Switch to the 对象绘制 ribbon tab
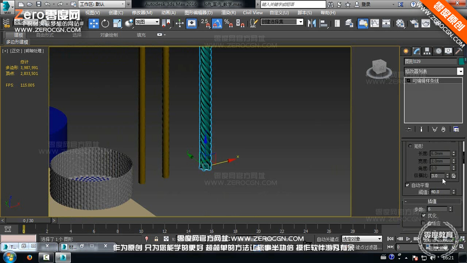 coord(109,35)
